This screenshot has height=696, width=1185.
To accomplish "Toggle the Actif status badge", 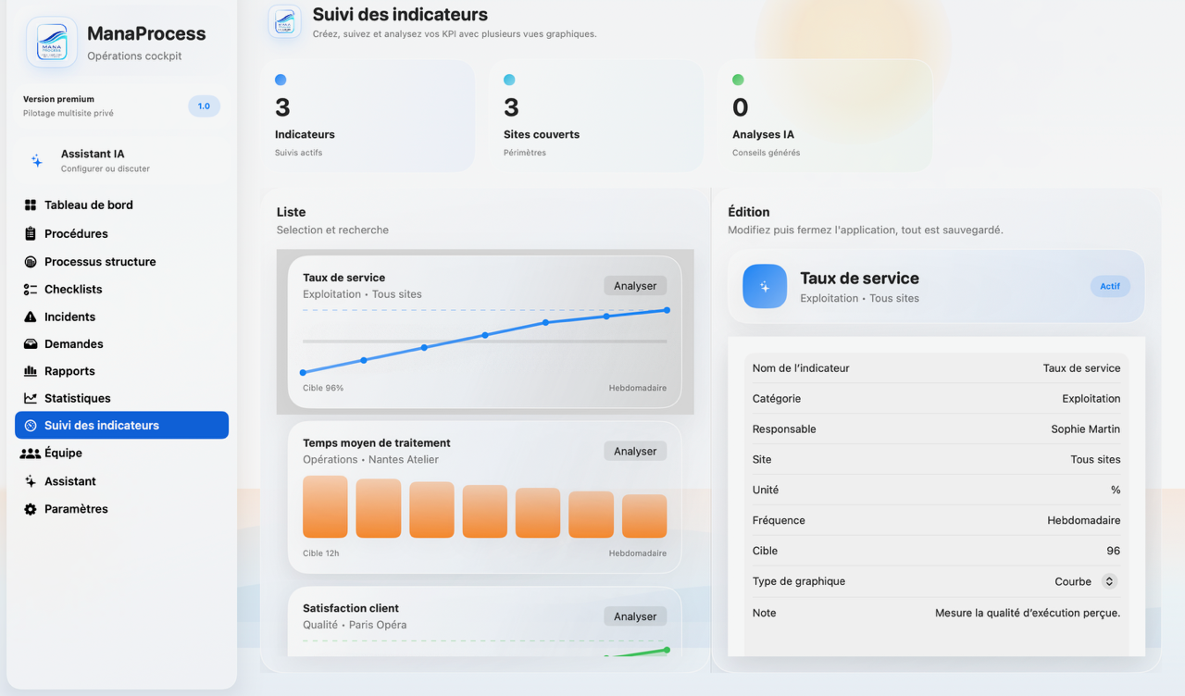I will [x=1109, y=287].
